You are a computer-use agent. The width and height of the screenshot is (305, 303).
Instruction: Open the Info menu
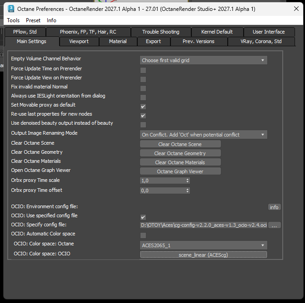pyautogui.click(x=51, y=20)
